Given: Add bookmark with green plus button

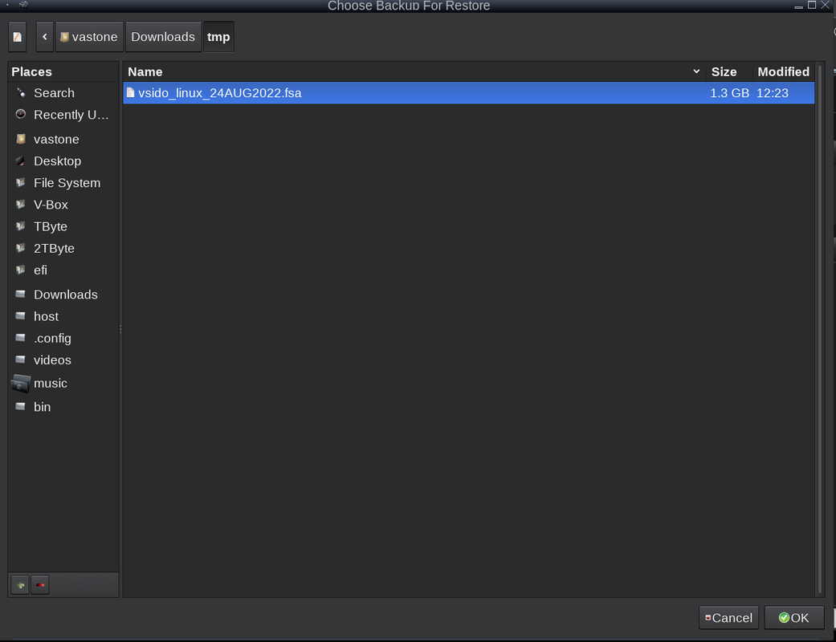Looking at the screenshot, I should pos(20,585).
